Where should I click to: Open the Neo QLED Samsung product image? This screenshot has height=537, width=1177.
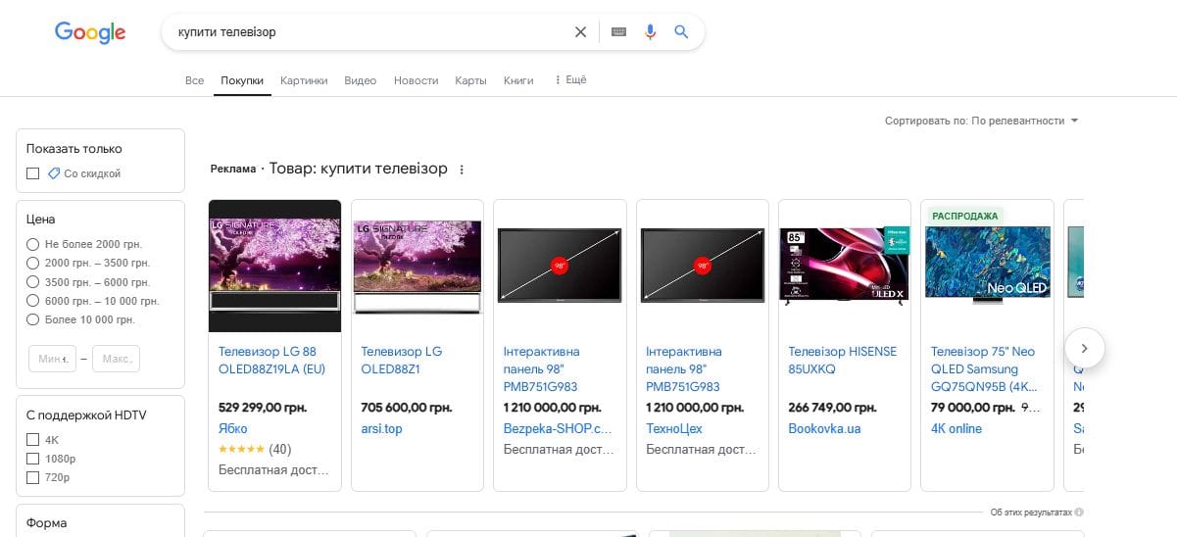pyautogui.click(x=987, y=267)
